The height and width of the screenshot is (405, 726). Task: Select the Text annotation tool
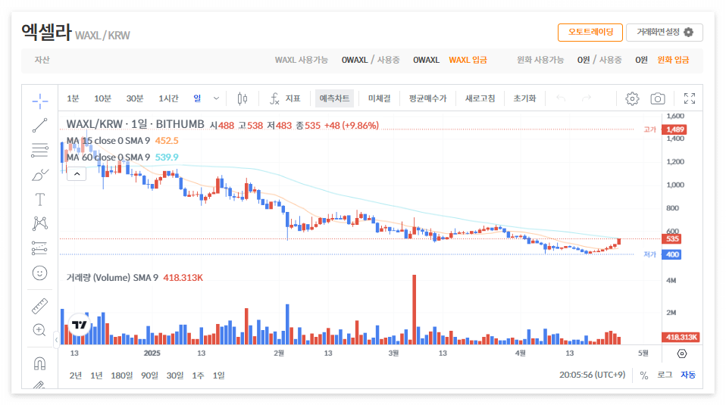[x=40, y=199]
